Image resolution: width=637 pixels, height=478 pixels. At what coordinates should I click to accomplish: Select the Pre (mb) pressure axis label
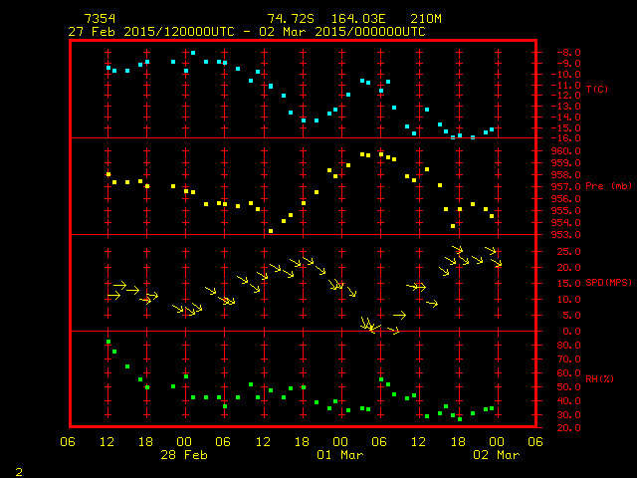pos(608,186)
